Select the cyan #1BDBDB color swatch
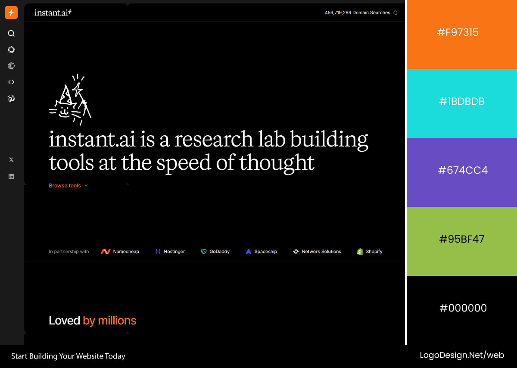This screenshot has width=517, height=368. click(462, 103)
